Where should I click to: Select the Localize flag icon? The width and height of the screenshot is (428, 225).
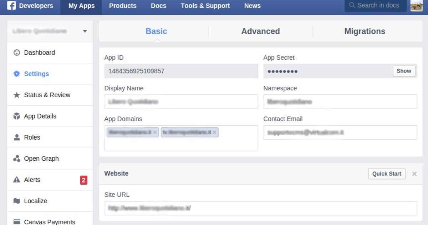tap(16, 201)
